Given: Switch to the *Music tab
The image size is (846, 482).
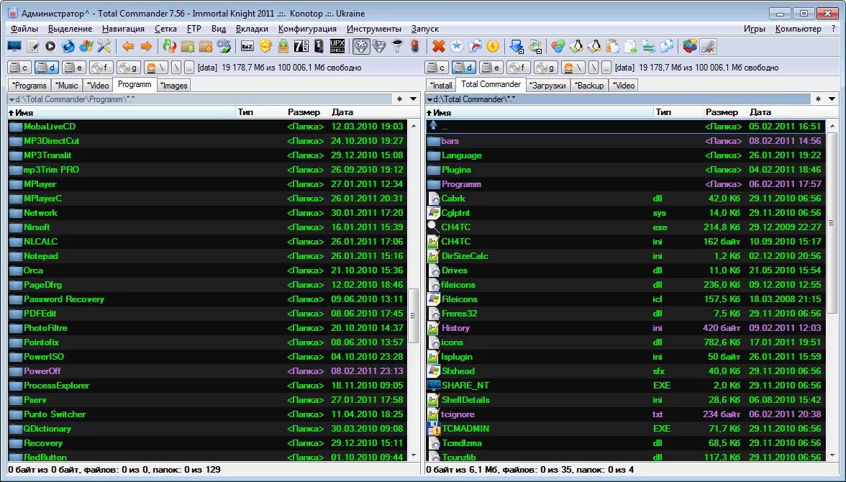Looking at the screenshot, I should [x=68, y=86].
